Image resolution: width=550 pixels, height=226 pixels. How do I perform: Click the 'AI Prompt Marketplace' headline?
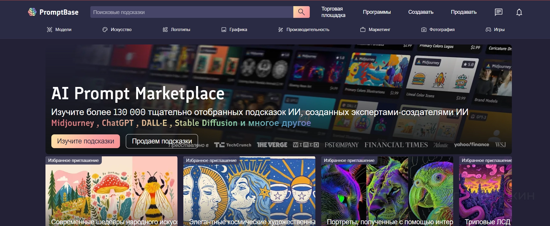point(138,93)
